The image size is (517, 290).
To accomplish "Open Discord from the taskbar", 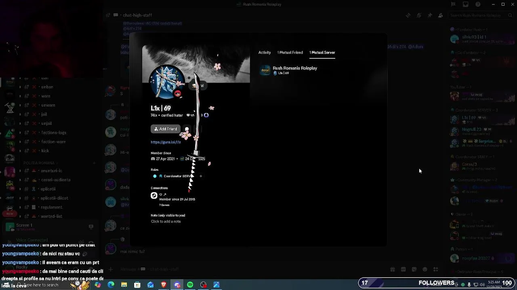I will click(x=177, y=285).
